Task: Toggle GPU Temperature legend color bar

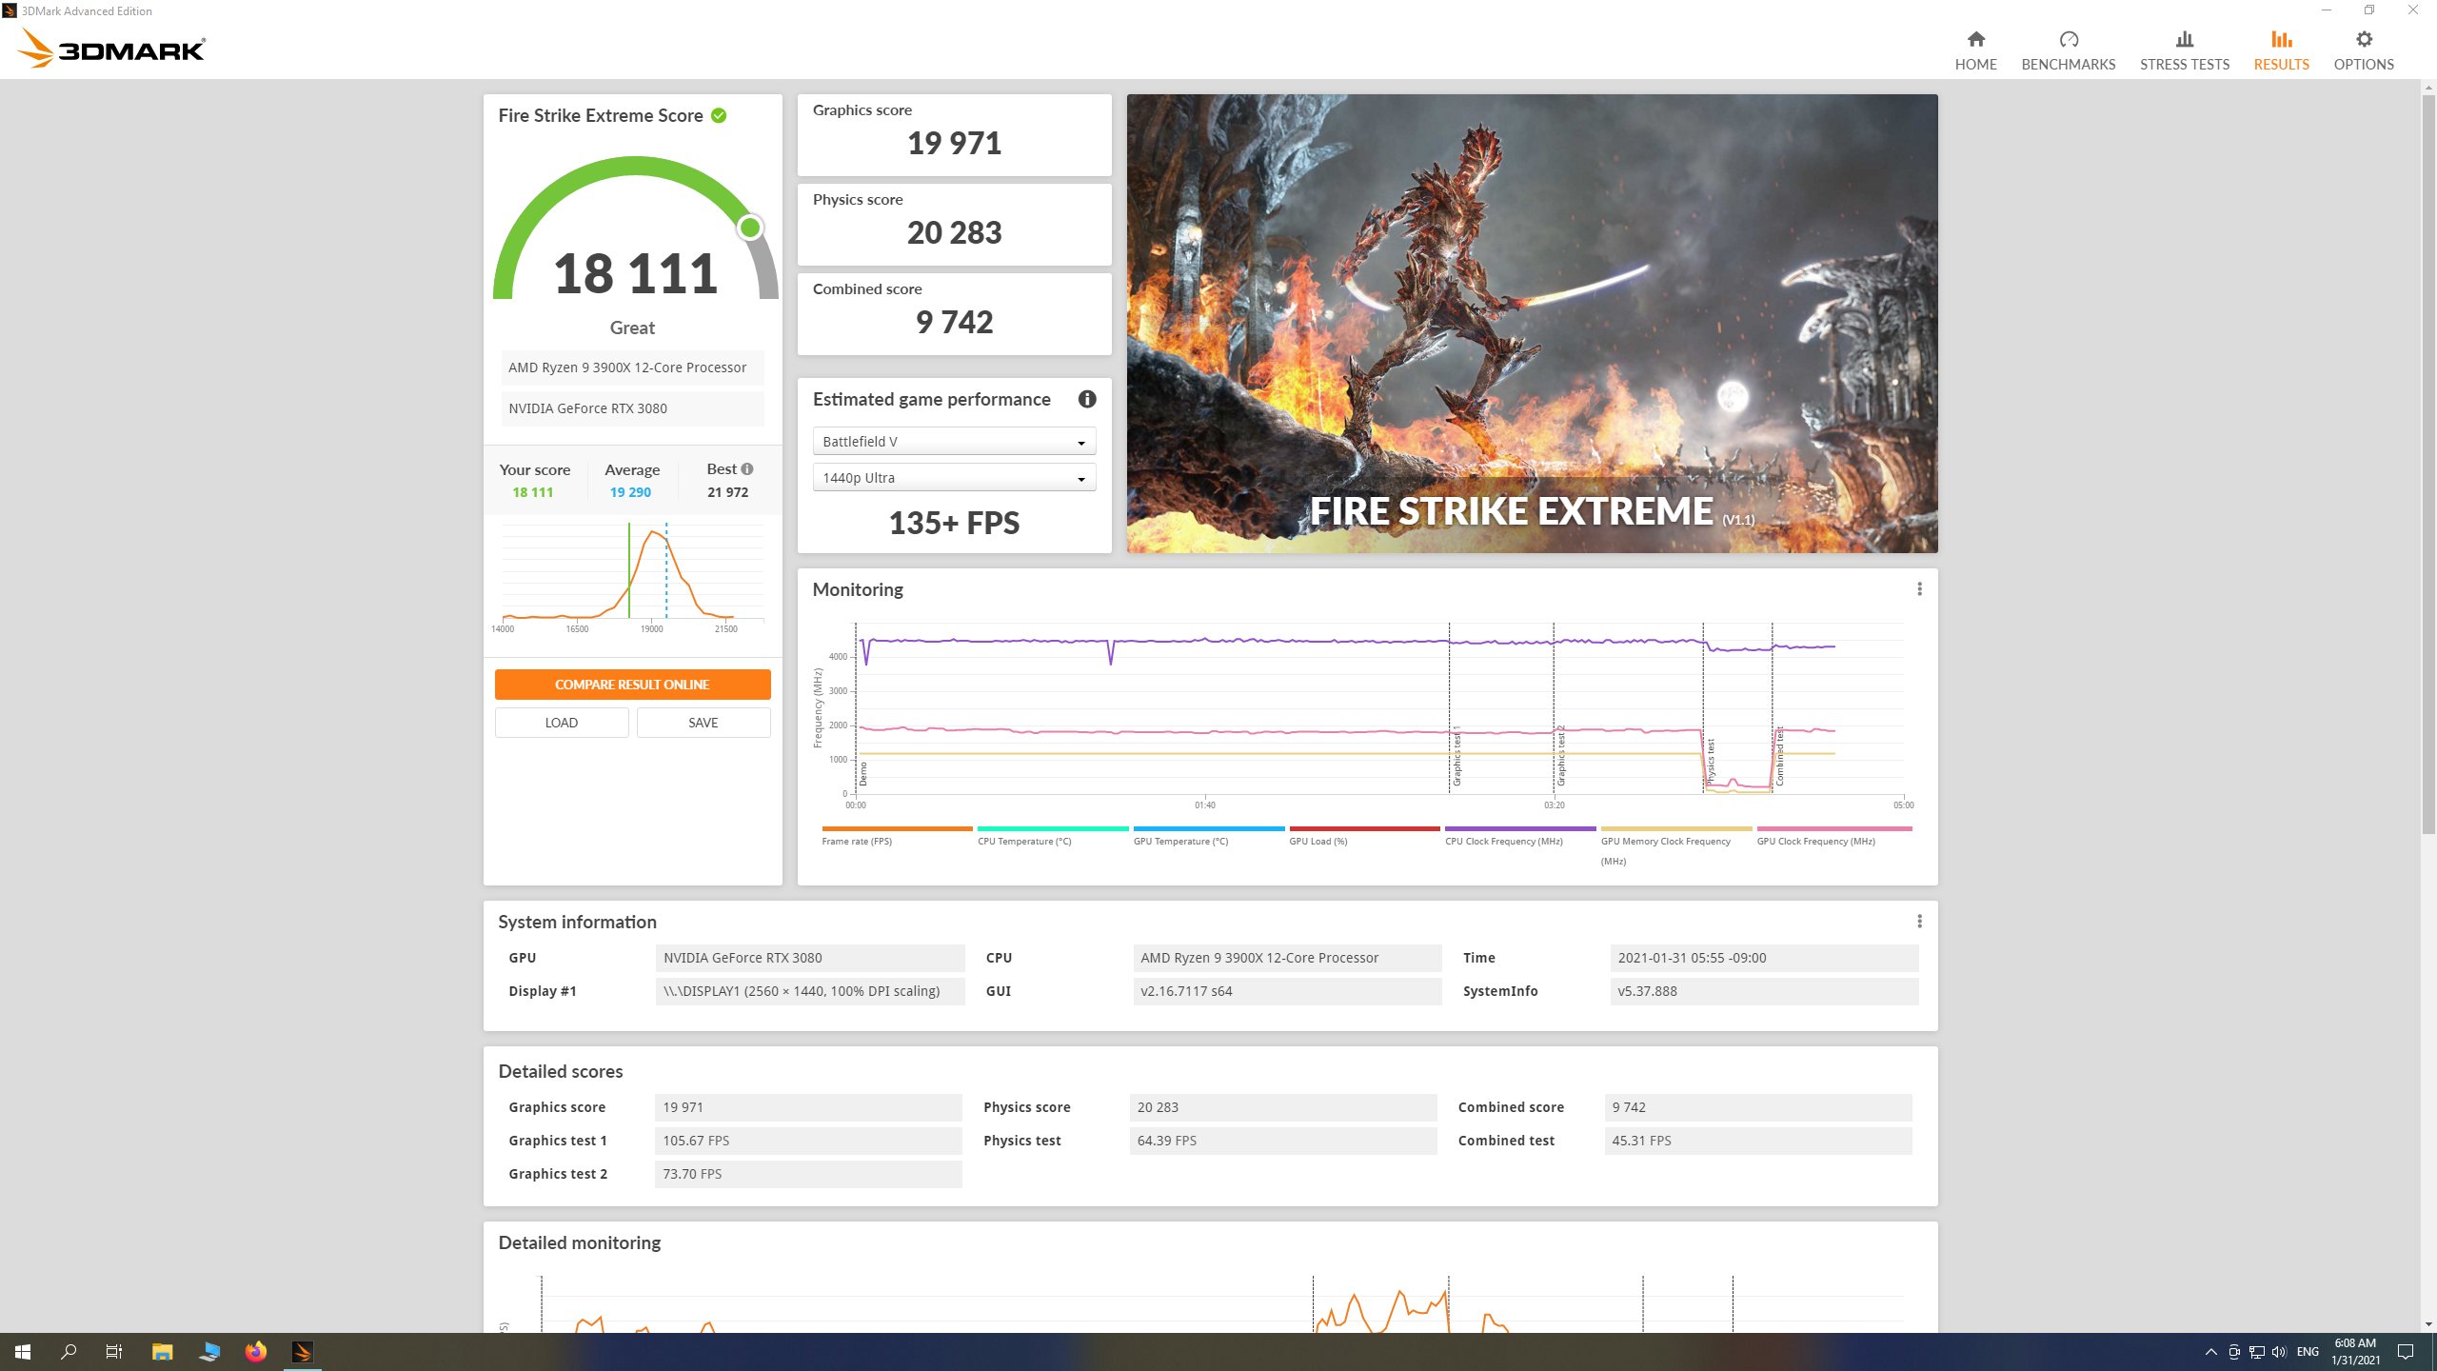Action: [x=1208, y=829]
